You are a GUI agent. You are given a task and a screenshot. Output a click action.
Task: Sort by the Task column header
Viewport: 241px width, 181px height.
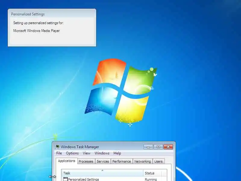[102, 173]
